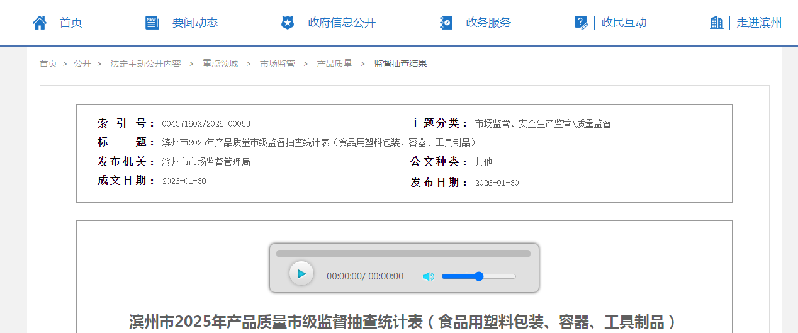
Task: Click the building icon beside 走进滨州
Action: pyautogui.click(x=716, y=23)
